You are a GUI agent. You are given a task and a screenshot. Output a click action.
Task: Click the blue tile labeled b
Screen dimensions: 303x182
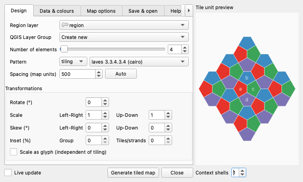click(x=247, y=77)
